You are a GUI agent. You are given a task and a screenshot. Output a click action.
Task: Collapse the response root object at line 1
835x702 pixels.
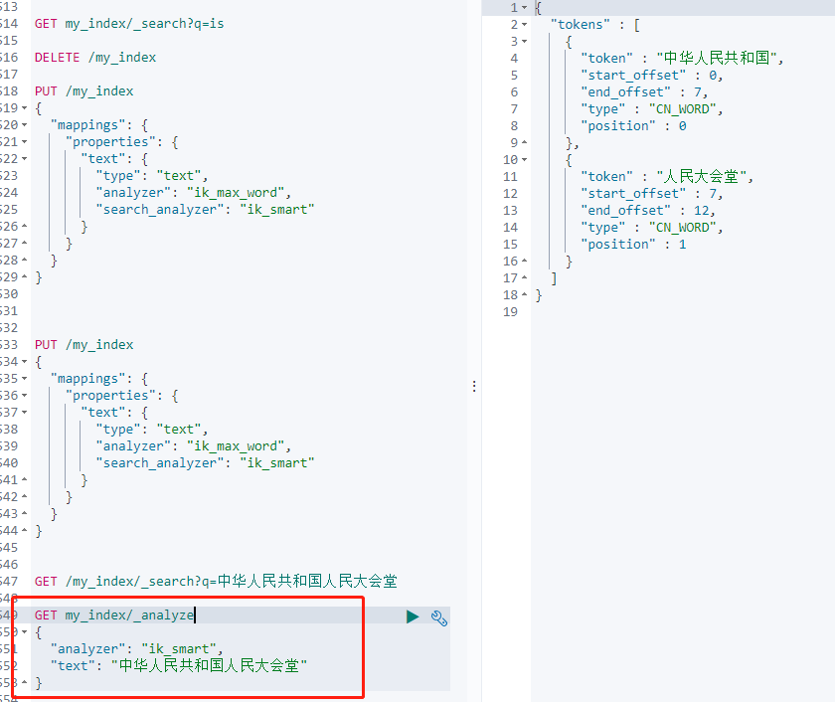pos(524,7)
